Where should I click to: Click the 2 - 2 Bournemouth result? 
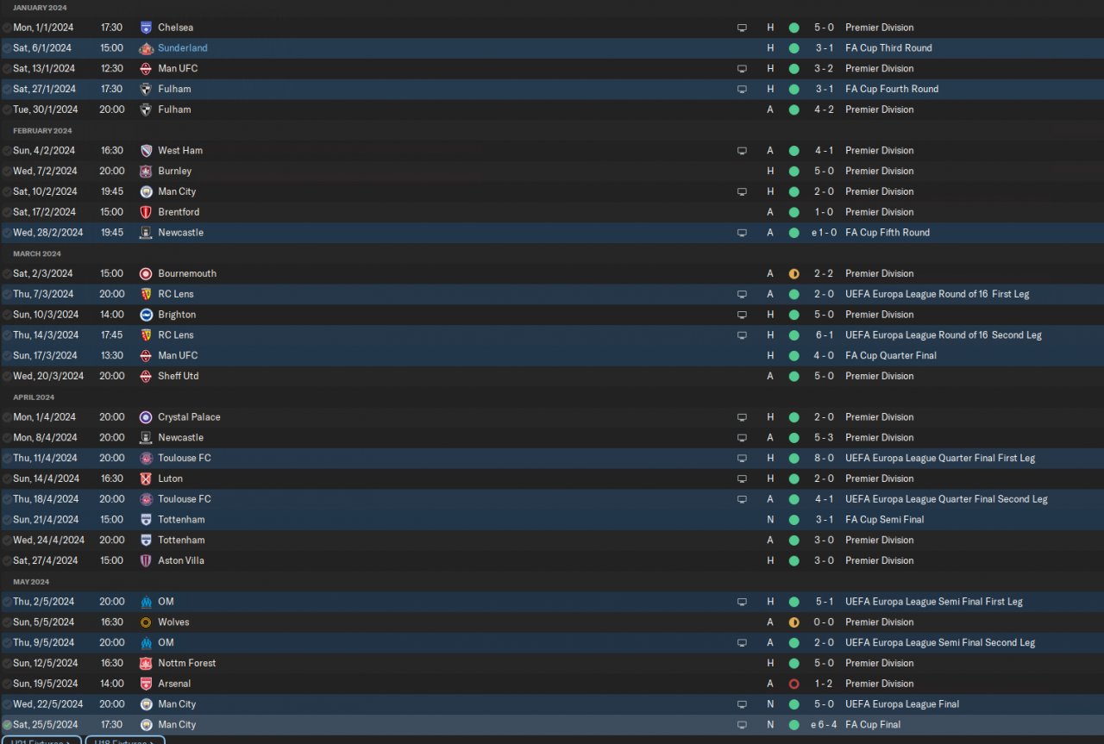825,274
